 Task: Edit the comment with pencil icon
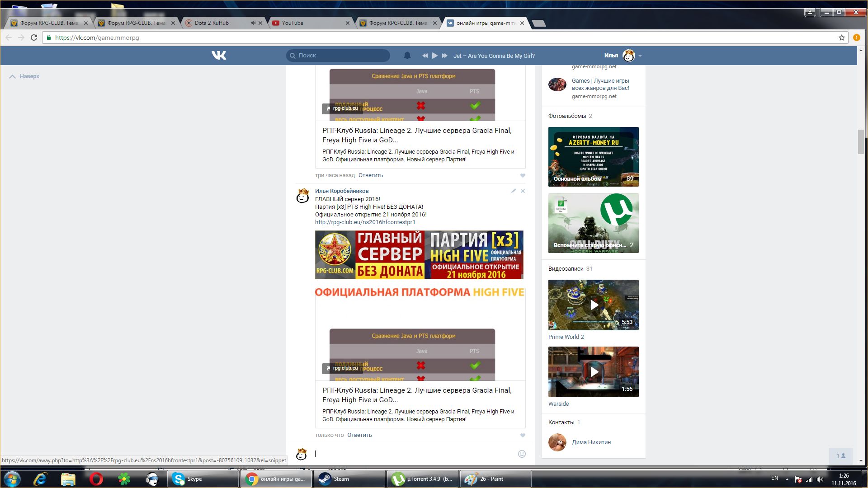tap(514, 191)
